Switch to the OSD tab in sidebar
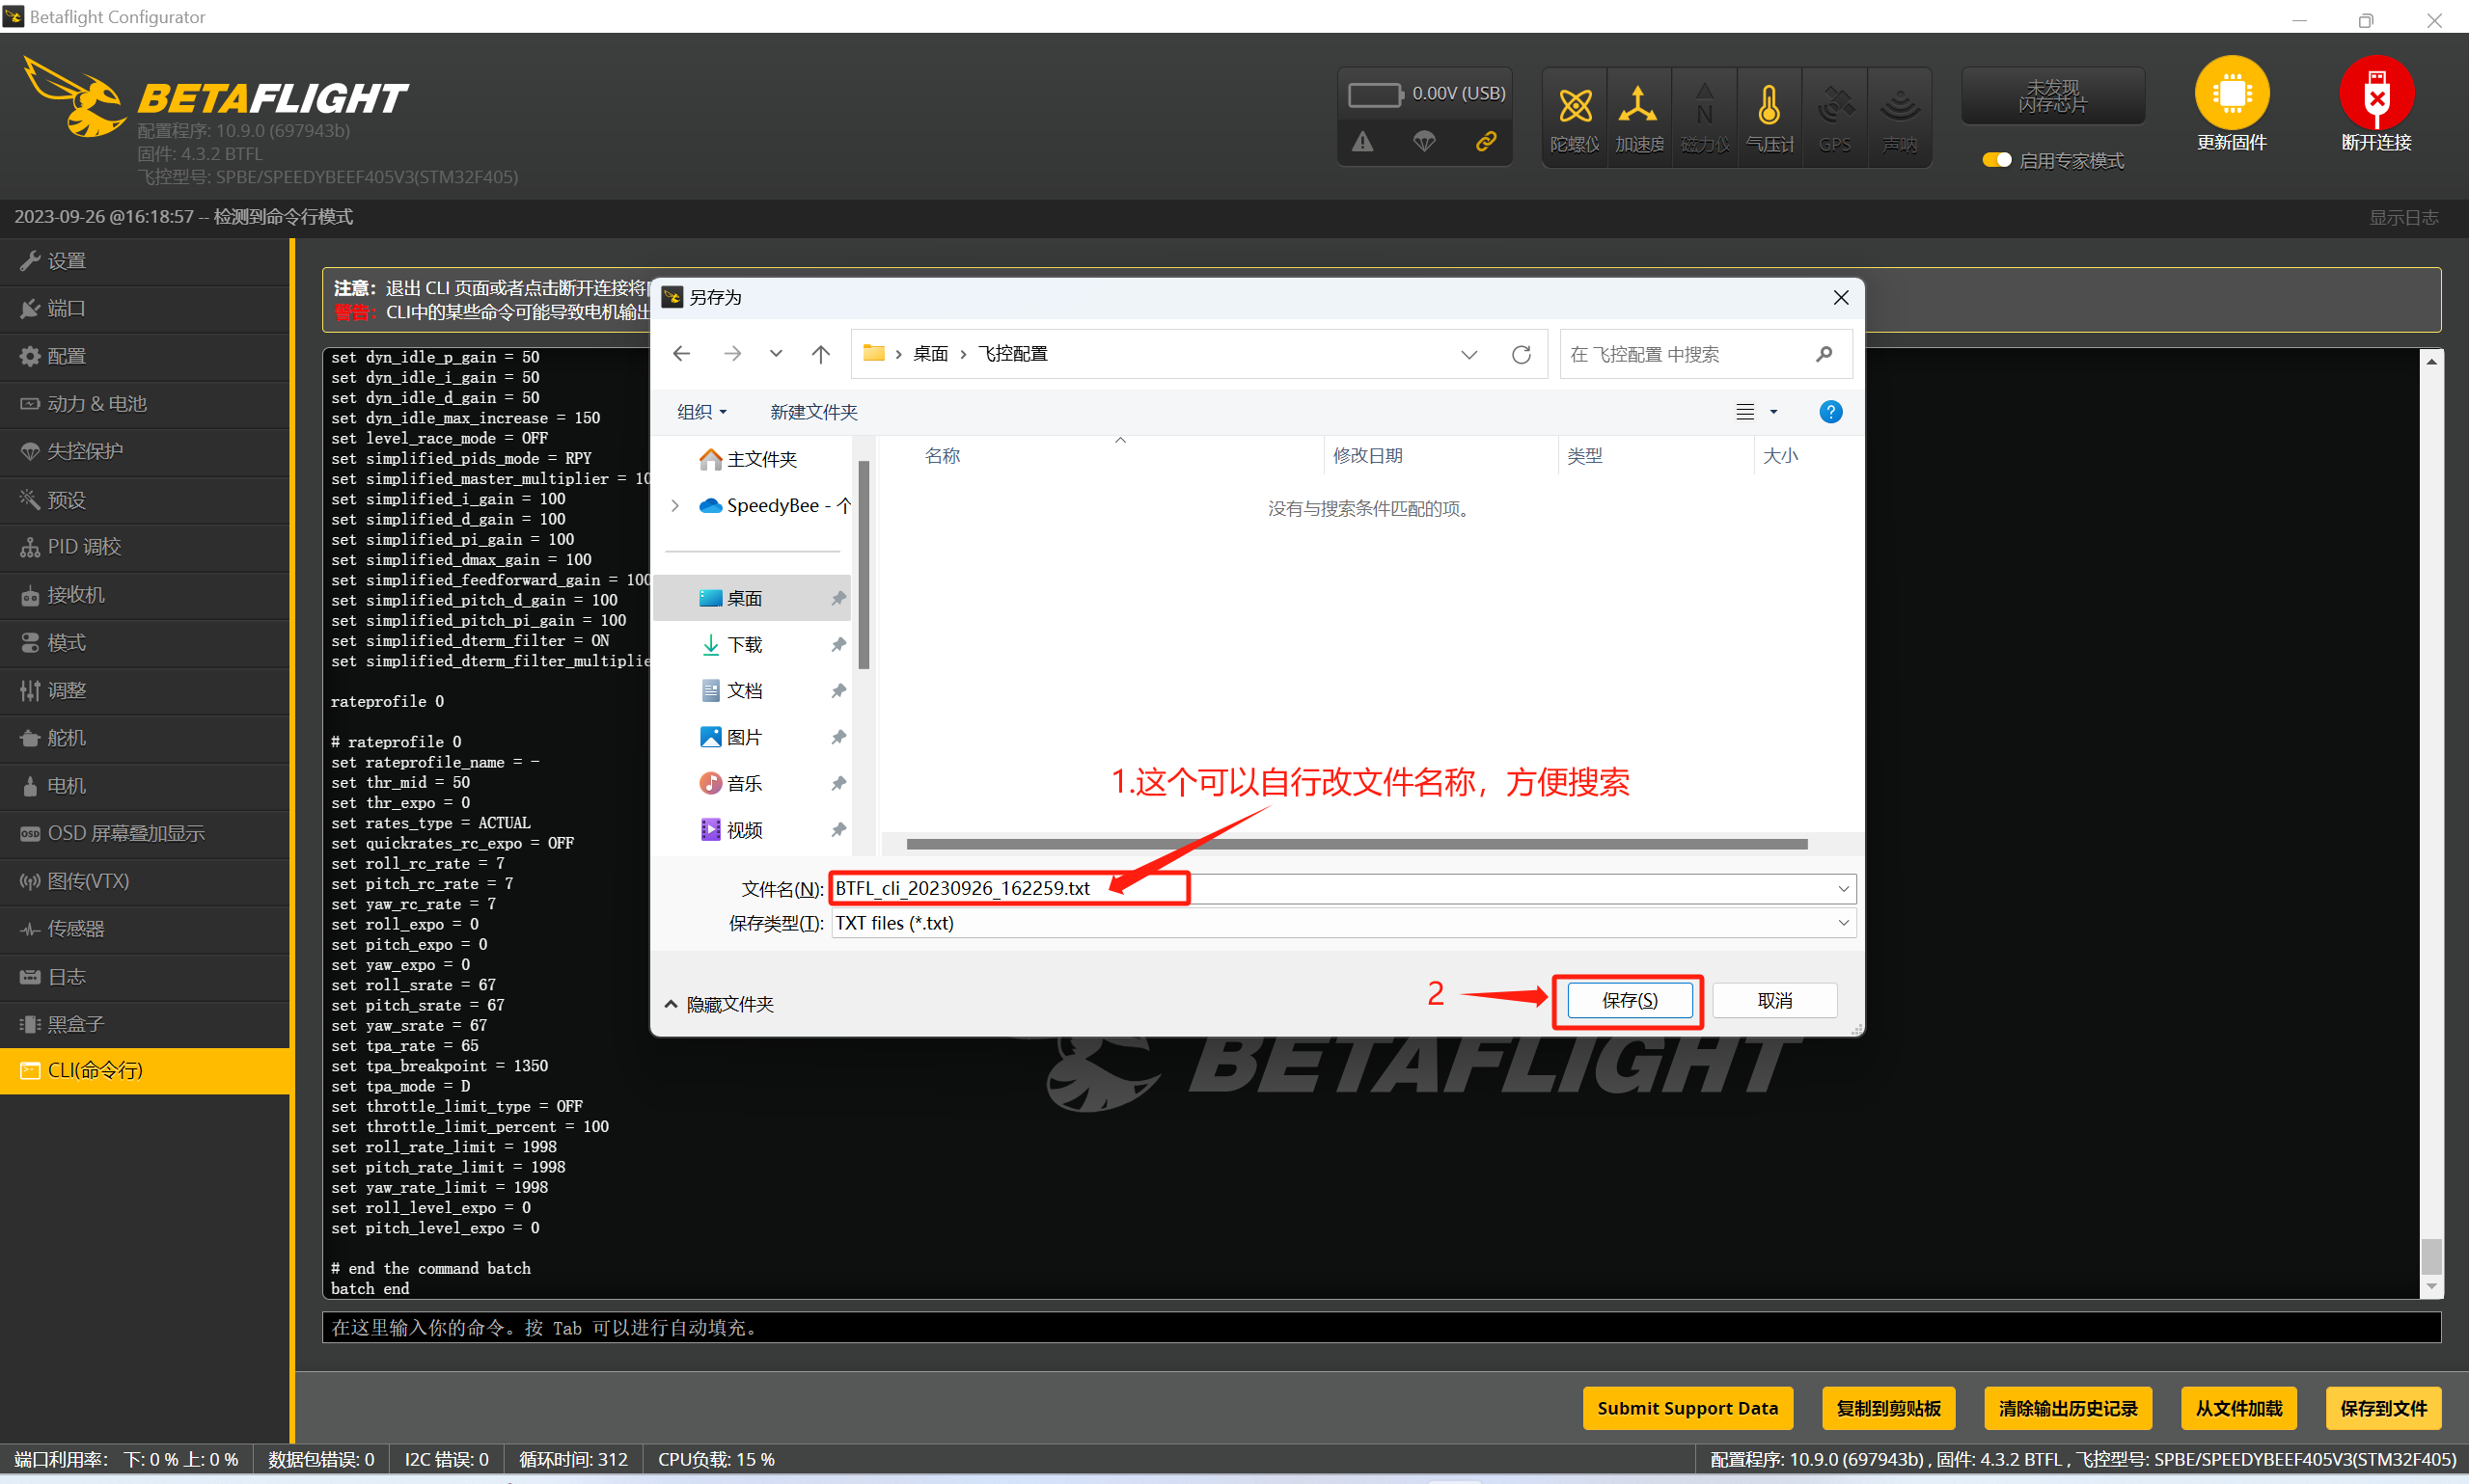This screenshot has width=2469, height=1484. tap(125, 833)
